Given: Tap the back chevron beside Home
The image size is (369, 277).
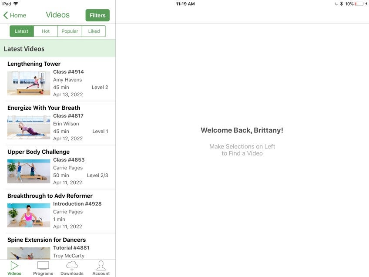Looking at the screenshot, I should click(6, 15).
